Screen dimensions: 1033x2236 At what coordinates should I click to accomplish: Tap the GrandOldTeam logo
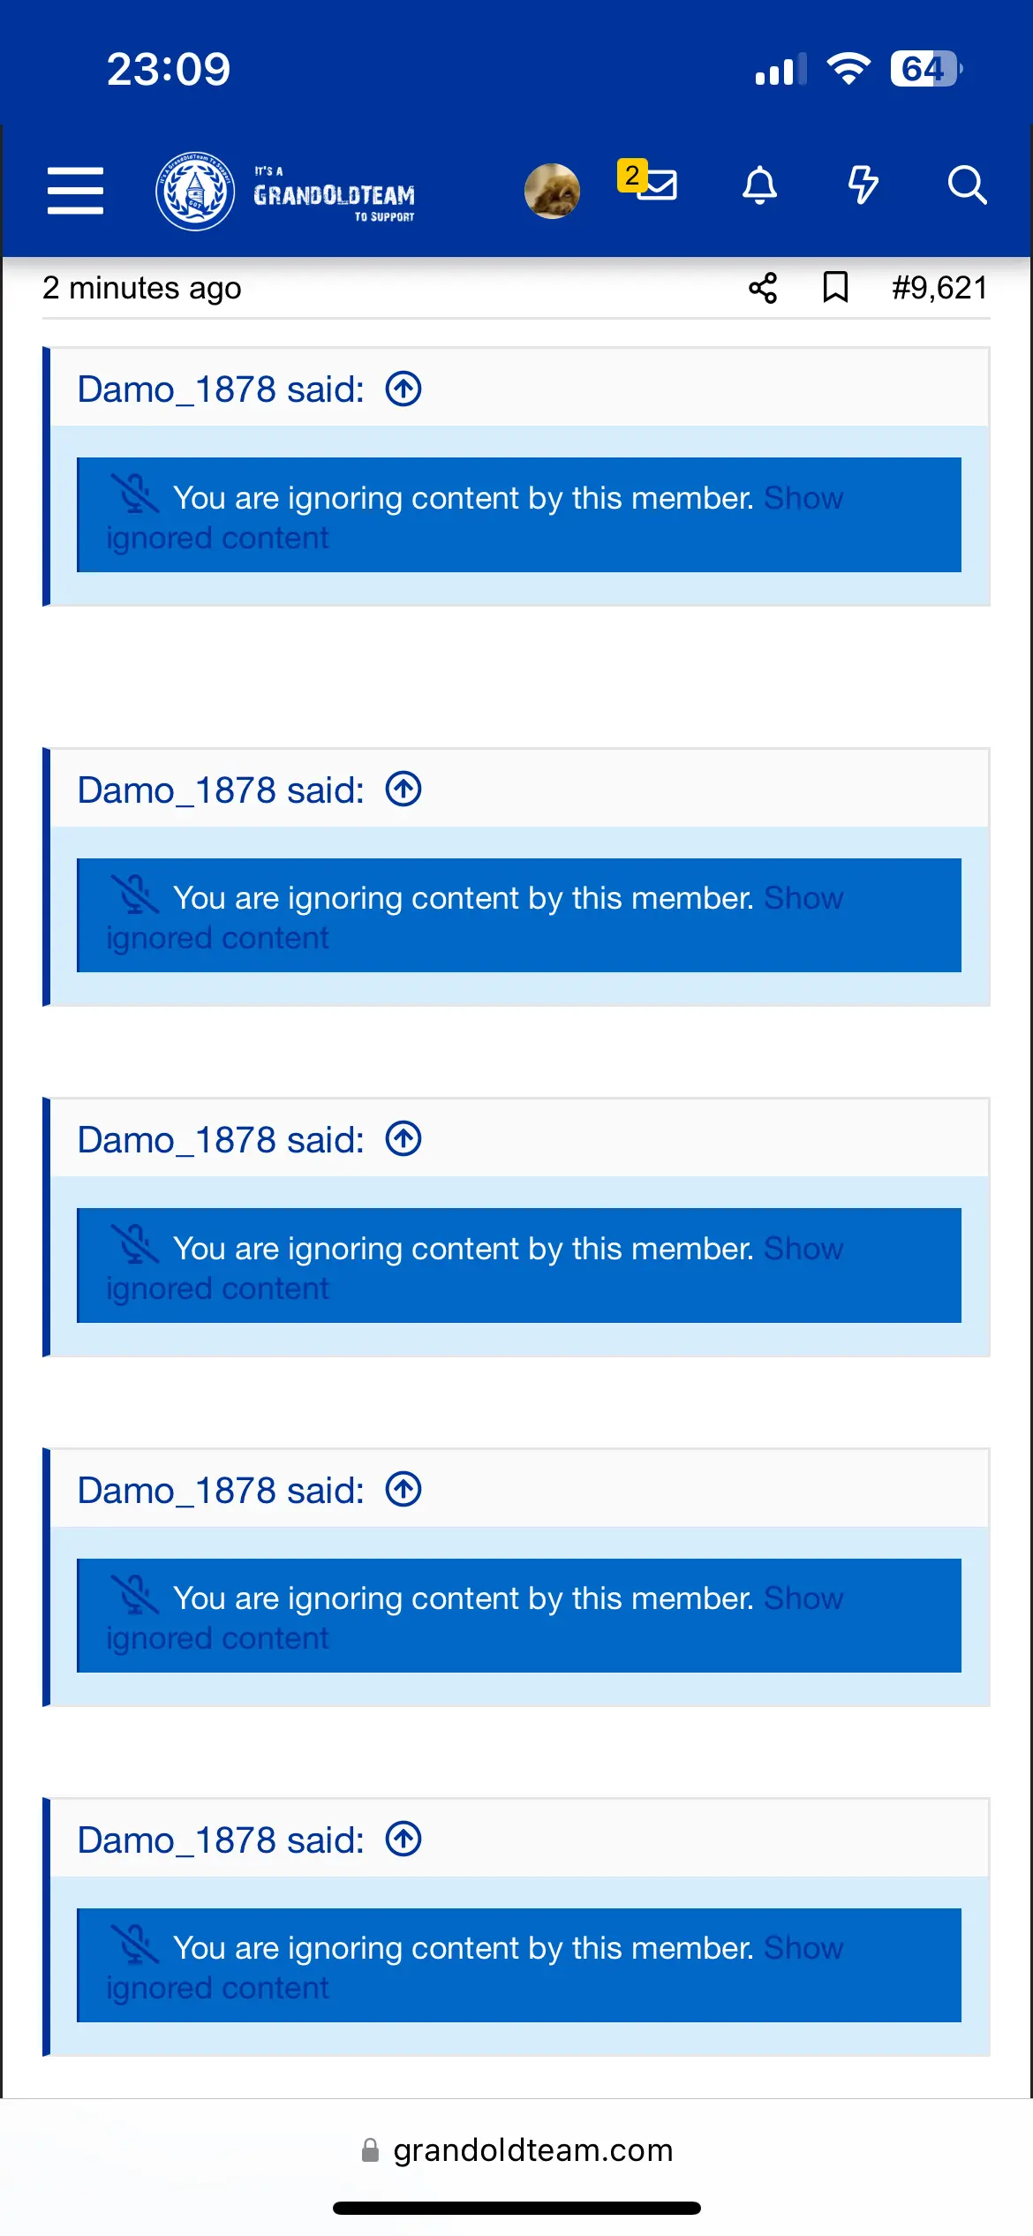coord(285,192)
